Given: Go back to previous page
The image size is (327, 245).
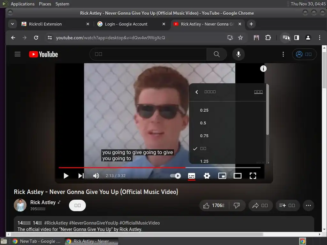Looking at the screenshot, I should (13, 38).
